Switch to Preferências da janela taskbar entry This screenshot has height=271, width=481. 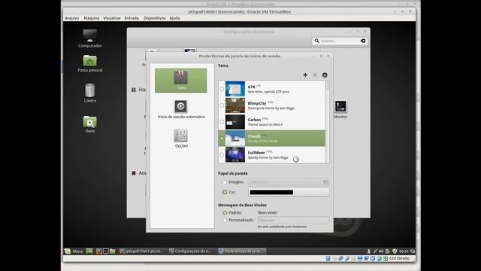pos(241,251)
